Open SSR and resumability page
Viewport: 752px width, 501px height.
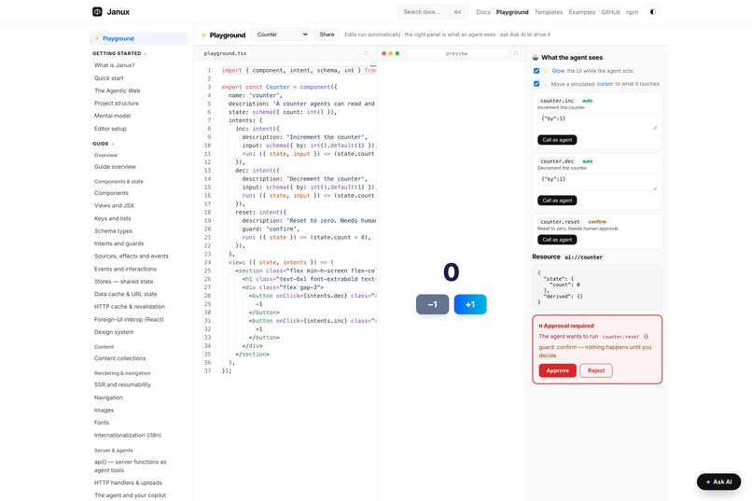pyautogui.click(x=122, y=384)
